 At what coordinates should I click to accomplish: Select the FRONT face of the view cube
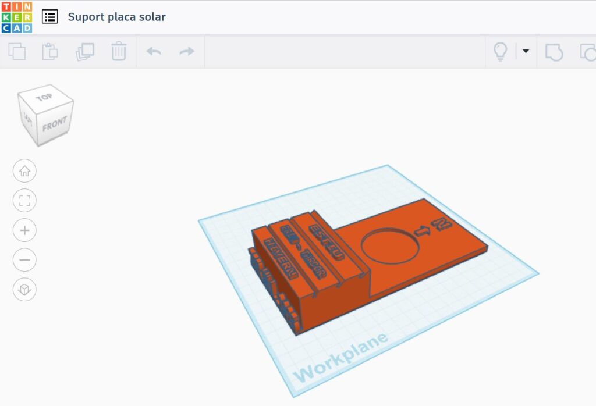(55, 124)
